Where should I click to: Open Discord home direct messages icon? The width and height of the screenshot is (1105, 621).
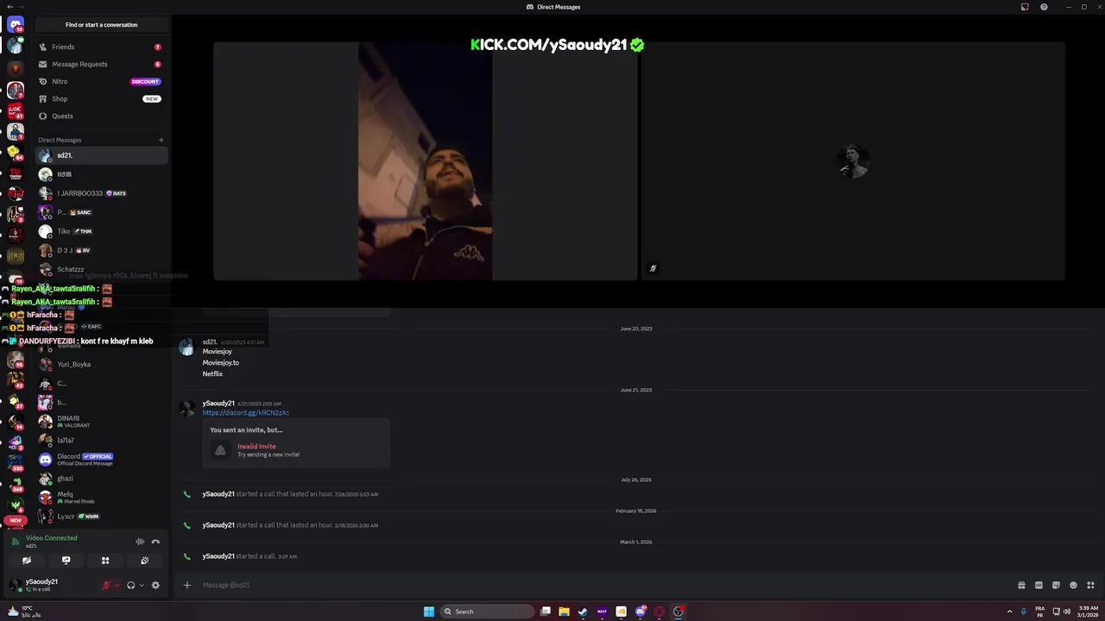(15, 25)
